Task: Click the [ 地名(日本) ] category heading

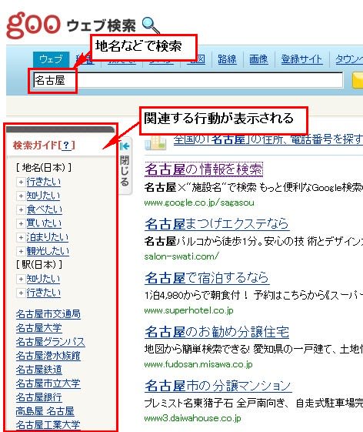Action: click(44, 167)
